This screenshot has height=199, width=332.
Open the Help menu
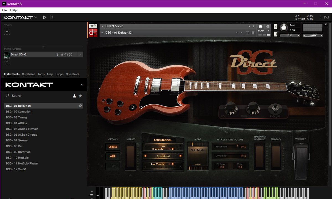[x=14, y=10]
